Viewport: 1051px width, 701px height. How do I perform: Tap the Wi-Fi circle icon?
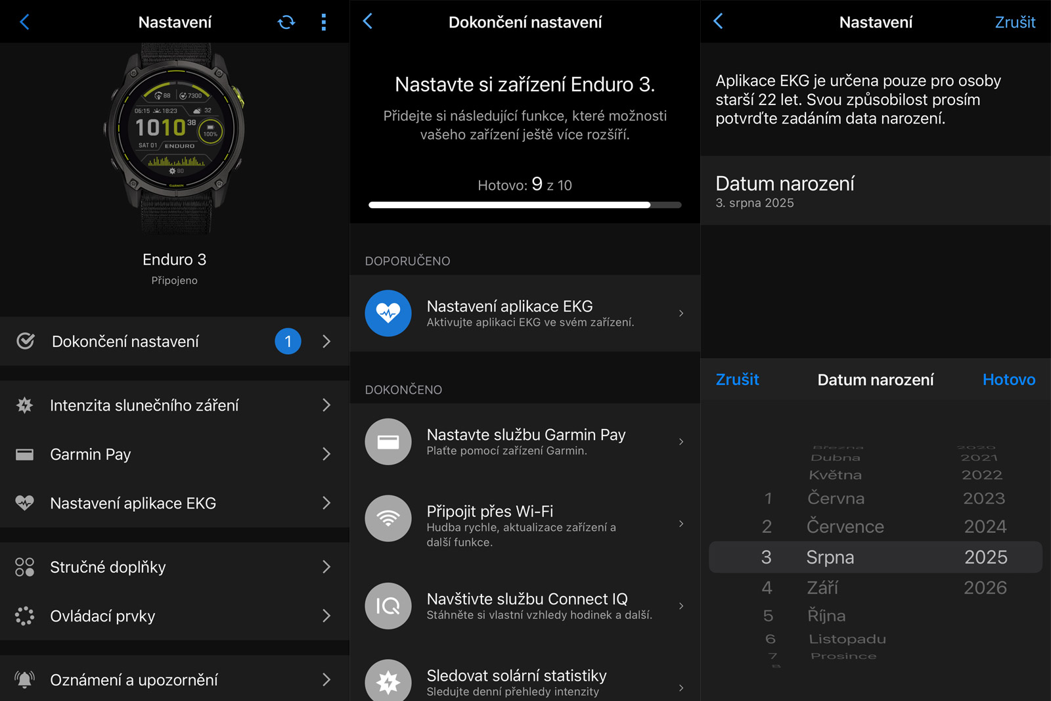pos(388,518)
